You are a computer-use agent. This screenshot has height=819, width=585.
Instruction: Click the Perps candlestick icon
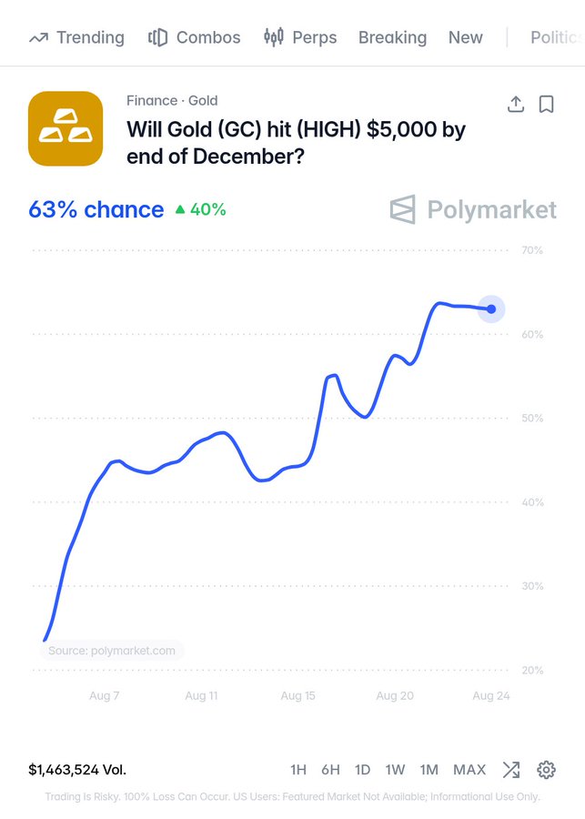[x=274, y=37]
